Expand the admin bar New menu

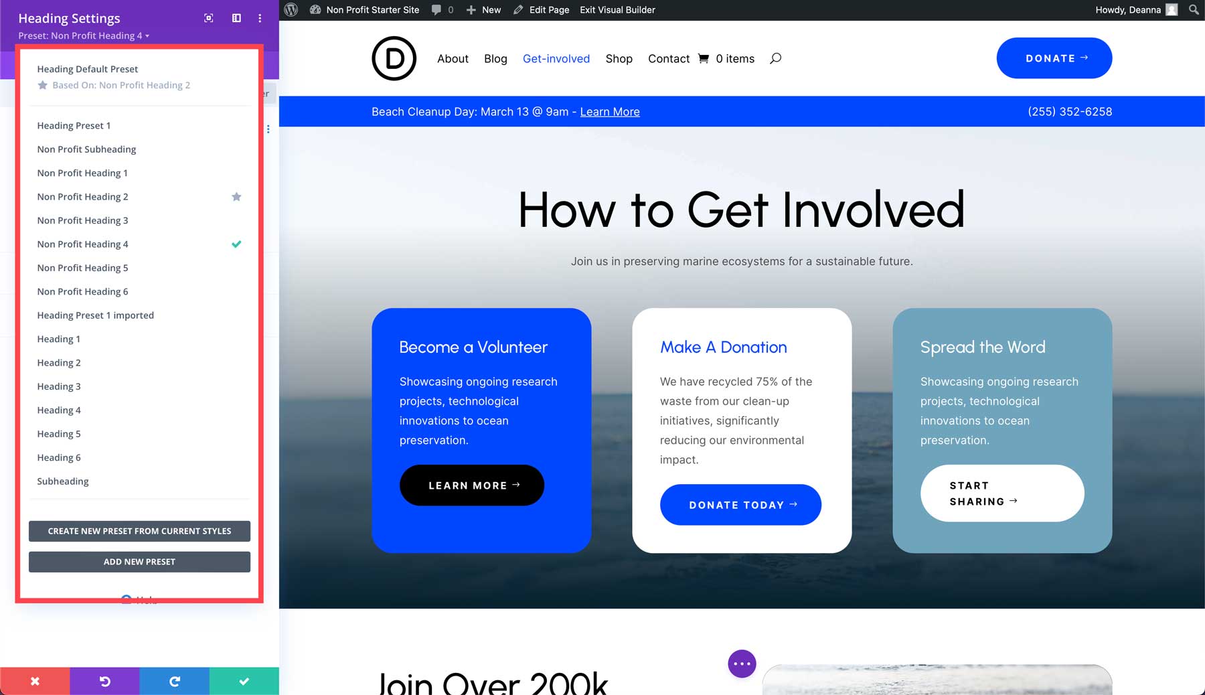[483, 9]
